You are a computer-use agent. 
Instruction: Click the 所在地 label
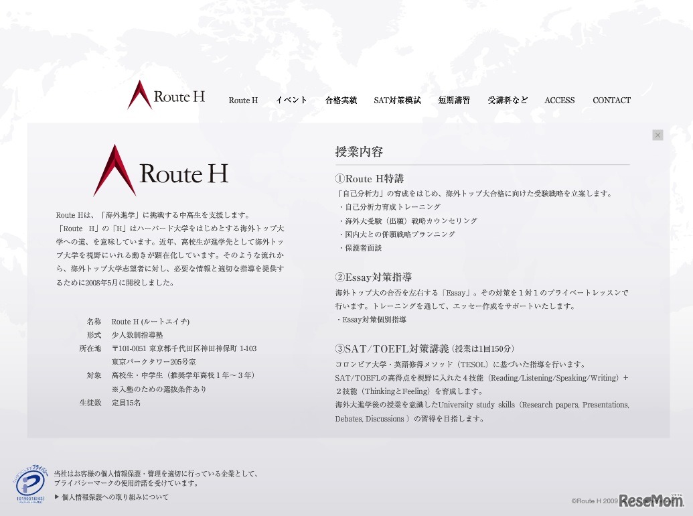90,348
